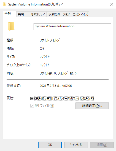Click the キャンセル button
Screen dimensions: 116x151
click(x=76, y=145)
